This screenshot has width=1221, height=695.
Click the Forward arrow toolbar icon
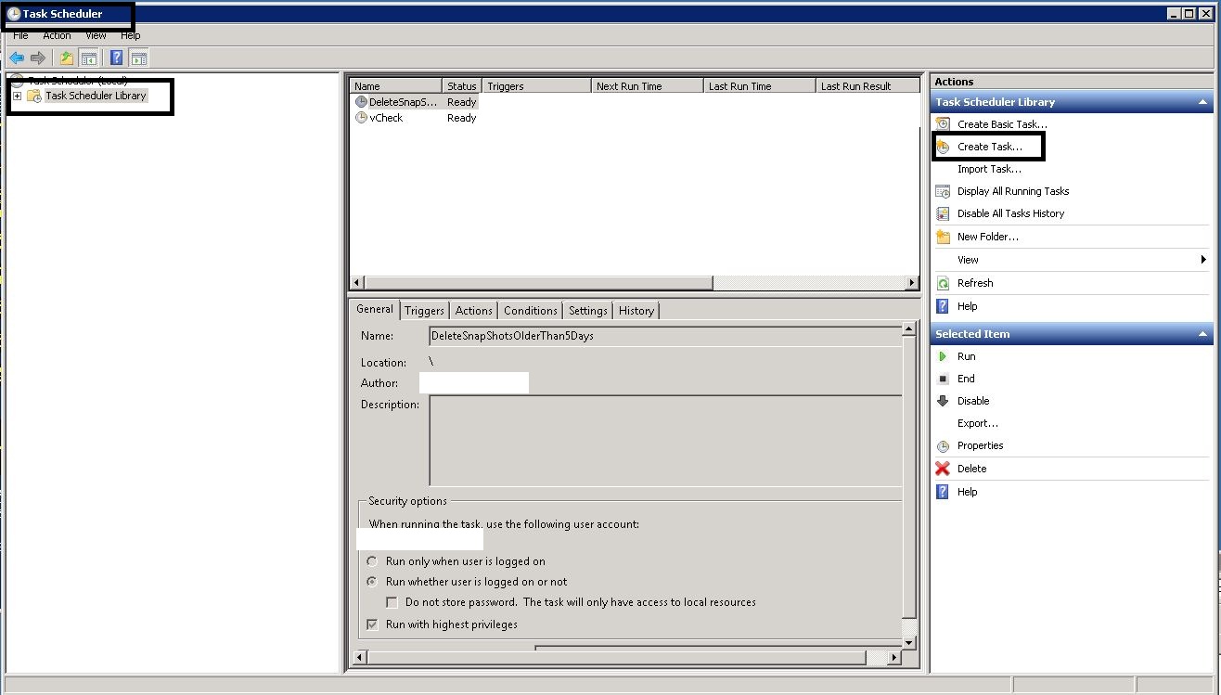tap(38, 58)
